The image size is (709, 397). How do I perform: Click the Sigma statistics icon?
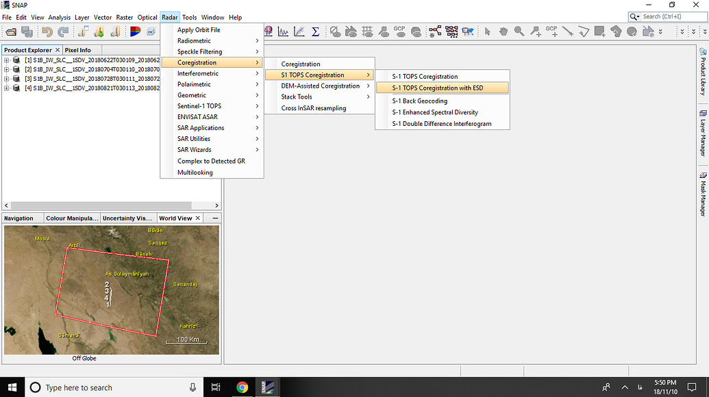pyautogui.click(x=316, y=31)
